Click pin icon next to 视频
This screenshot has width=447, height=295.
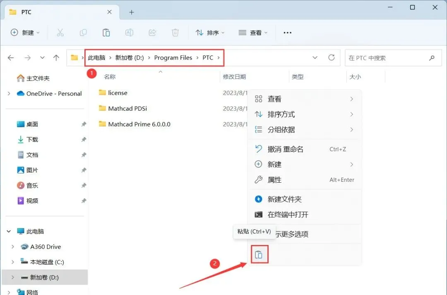[84, 201]
